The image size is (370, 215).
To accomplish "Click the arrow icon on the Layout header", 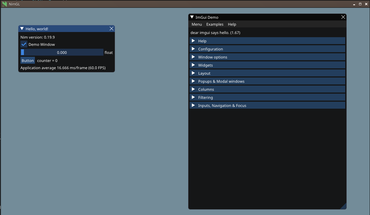I will [x=193, y=73].
